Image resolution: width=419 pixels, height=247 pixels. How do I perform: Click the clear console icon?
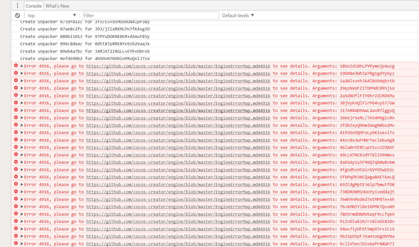coord(17,16)
